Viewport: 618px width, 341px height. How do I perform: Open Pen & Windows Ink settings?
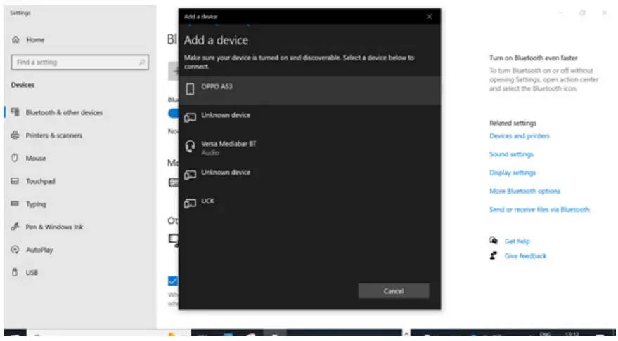pyautogui.click(x=54, y=227)
